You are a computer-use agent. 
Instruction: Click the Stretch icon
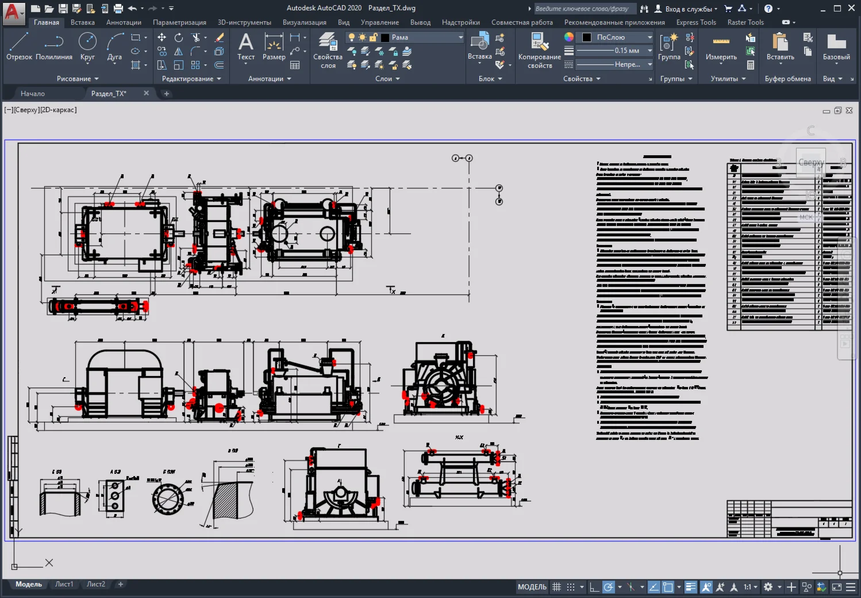click(162, 65)
